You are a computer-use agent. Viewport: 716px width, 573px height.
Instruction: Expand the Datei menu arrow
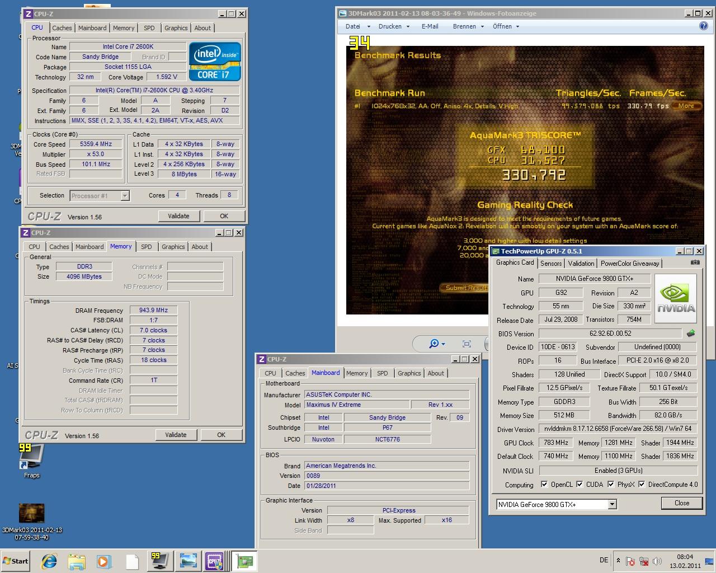point(369,26)
